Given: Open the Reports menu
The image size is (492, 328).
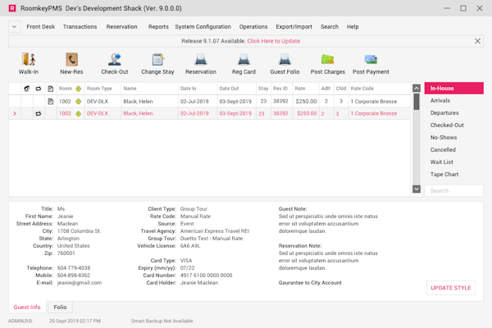Looking at the screenshot, I should coord(158,26).
